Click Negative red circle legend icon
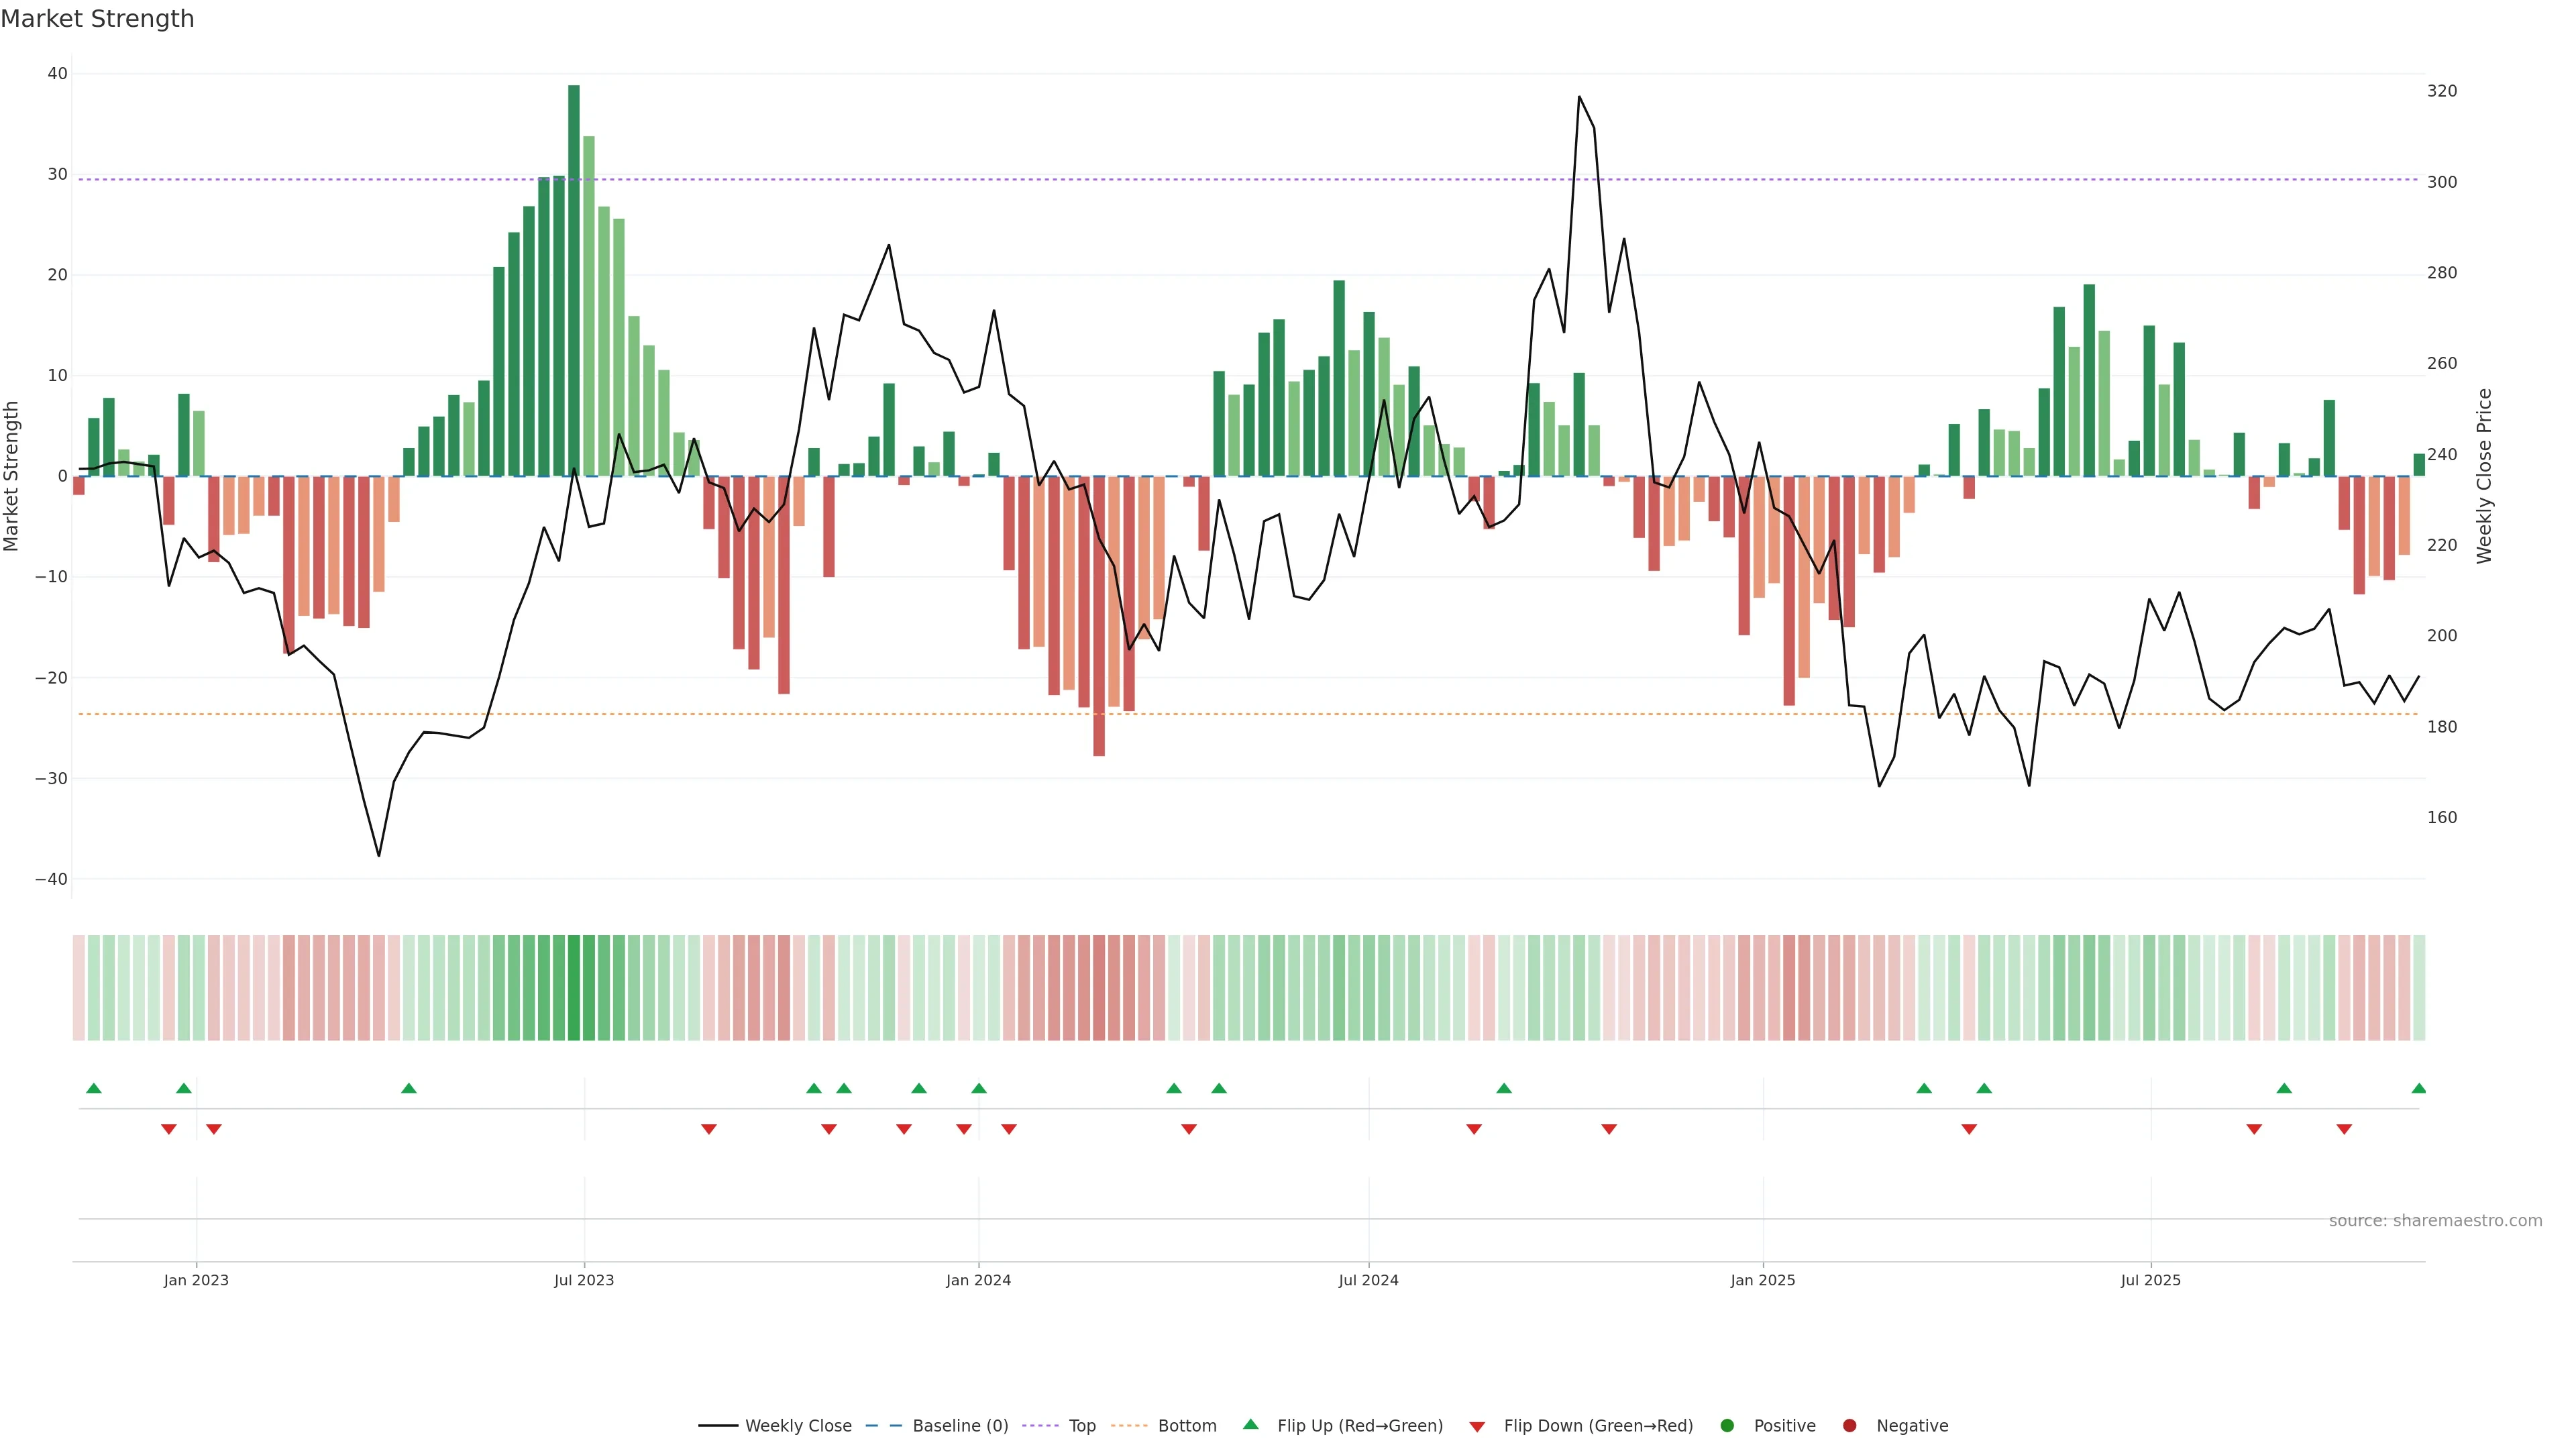This screenshot has width=2576, height=1449. click(1849, 1426)
